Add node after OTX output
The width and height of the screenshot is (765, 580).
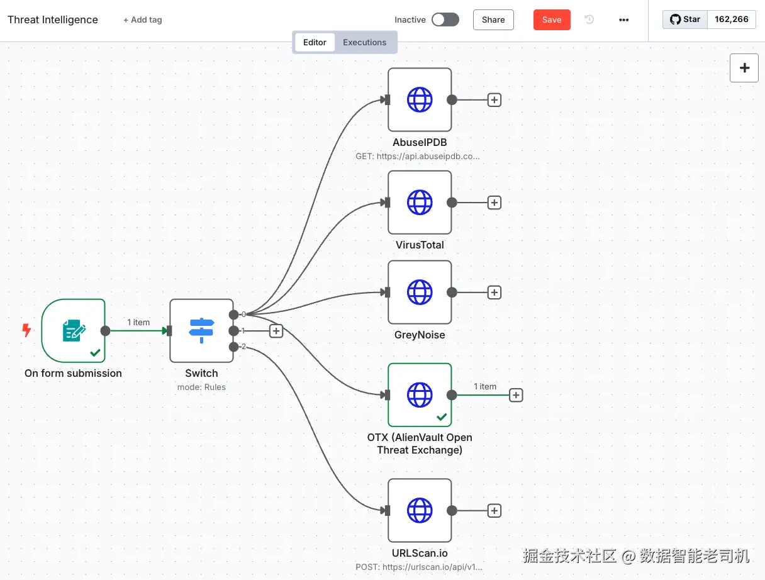tap(516, 394)
